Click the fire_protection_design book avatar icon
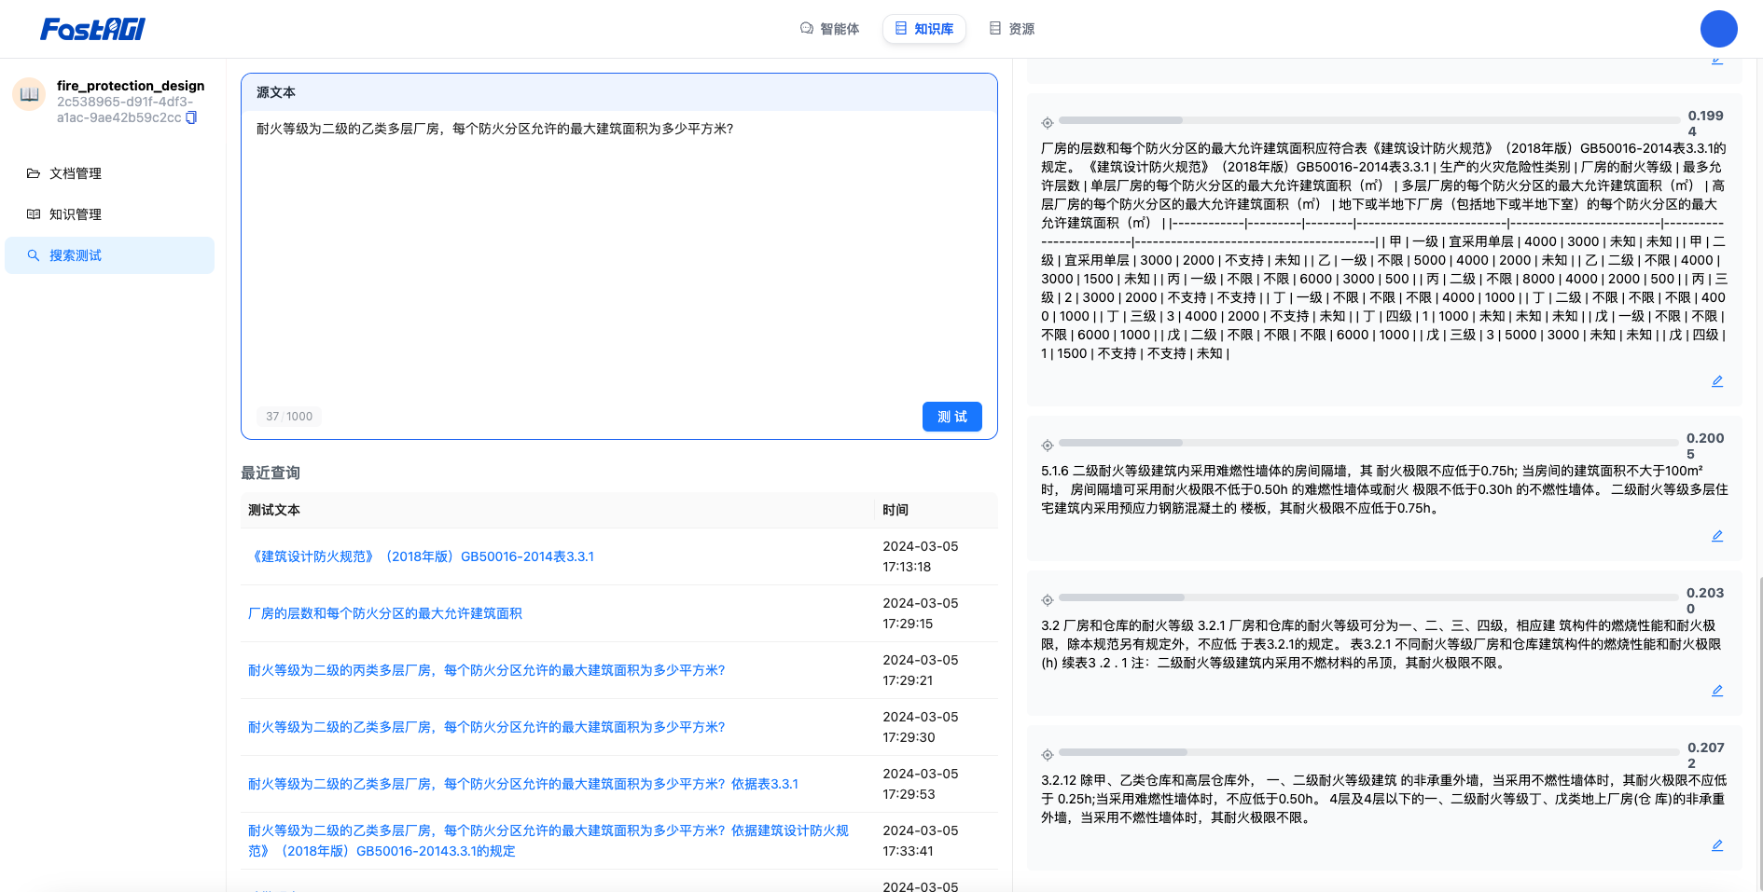 coord(29,94)
